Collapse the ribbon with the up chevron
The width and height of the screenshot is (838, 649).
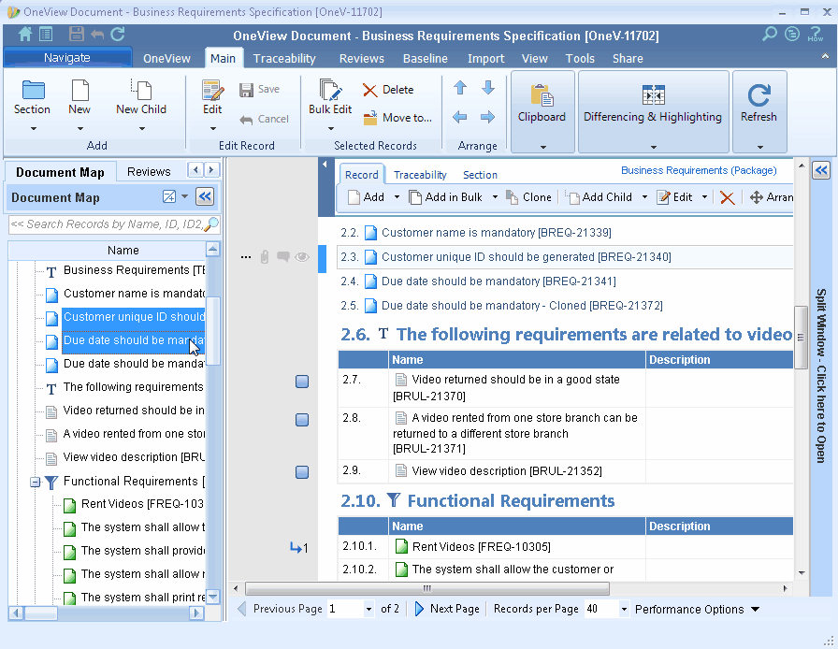point(825,56)
